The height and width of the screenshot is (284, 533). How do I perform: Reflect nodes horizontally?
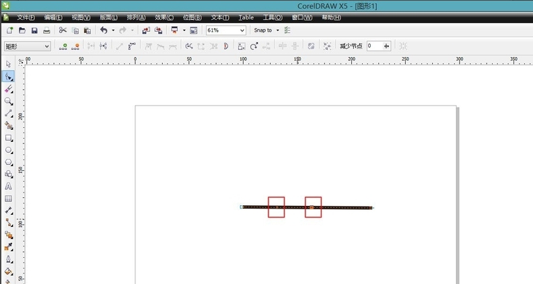tap(283, 46)
